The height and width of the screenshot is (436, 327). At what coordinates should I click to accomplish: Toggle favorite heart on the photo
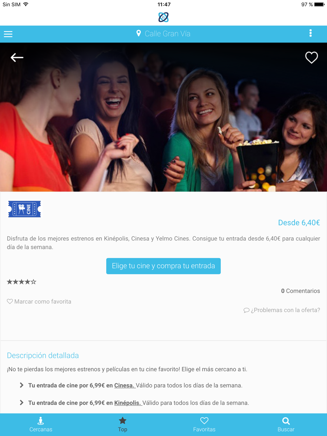coord(311,58)
